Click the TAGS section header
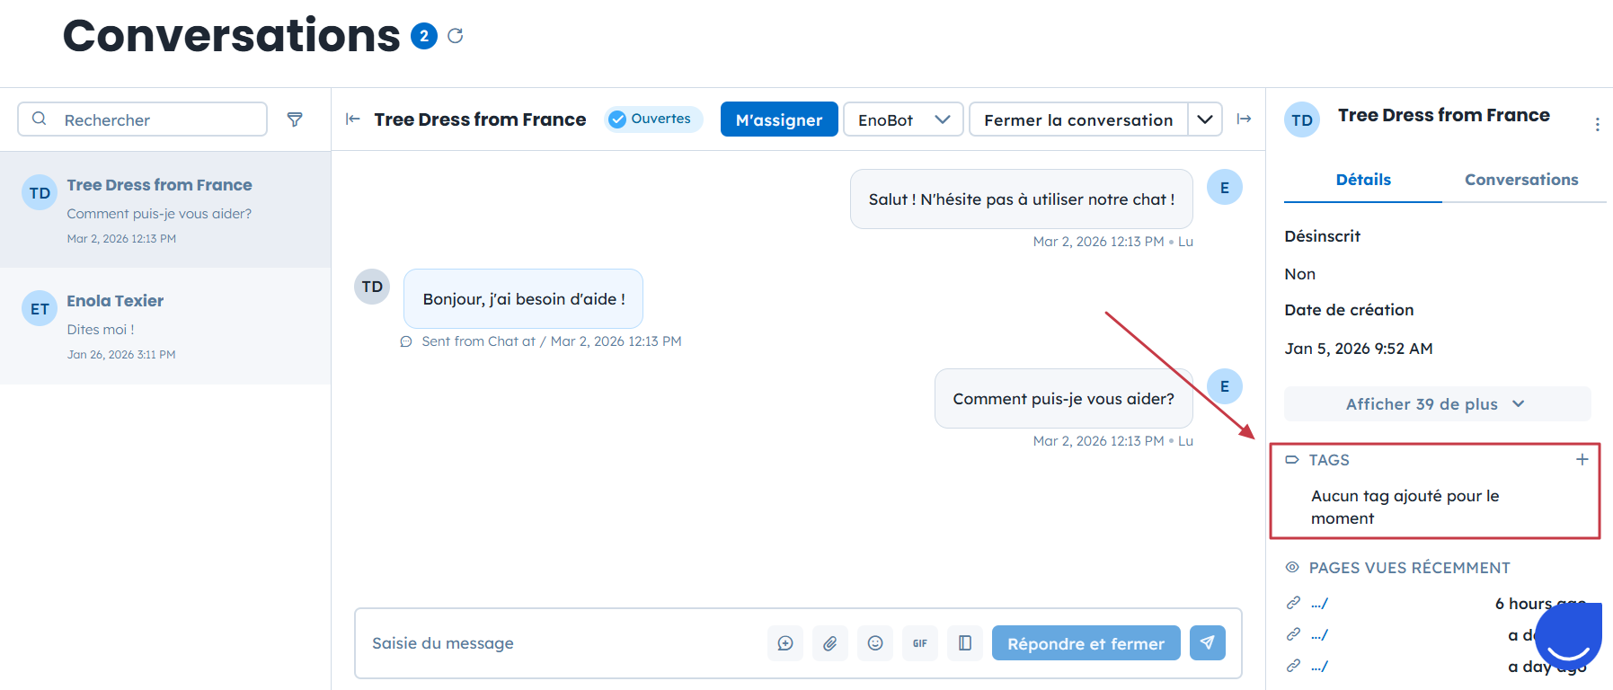 [1329, 460]
